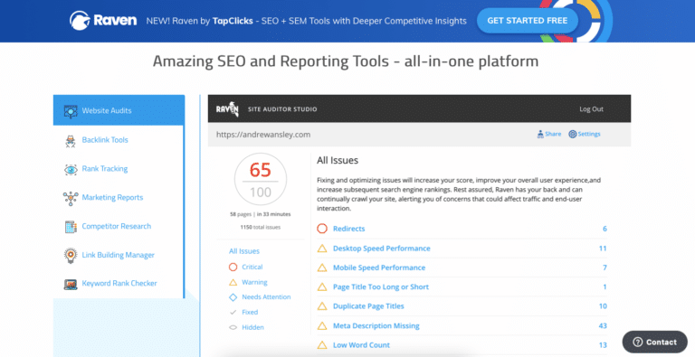Select the All Issues filter
Screen dimensions: 695x357
point(244,251)
